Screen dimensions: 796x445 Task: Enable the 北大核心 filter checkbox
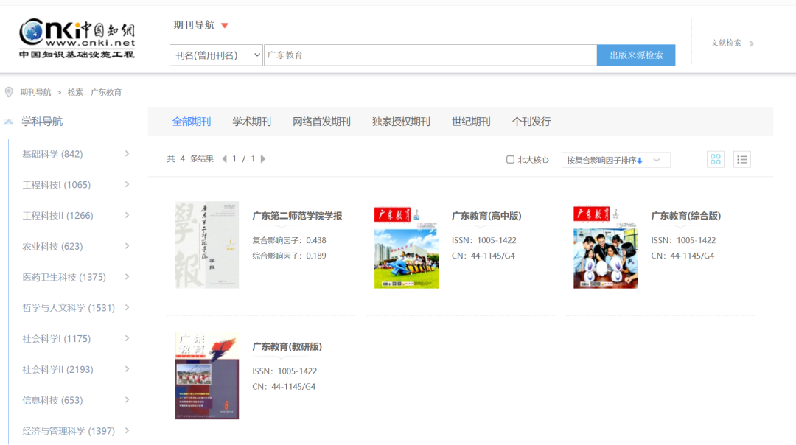coord(509,159)
